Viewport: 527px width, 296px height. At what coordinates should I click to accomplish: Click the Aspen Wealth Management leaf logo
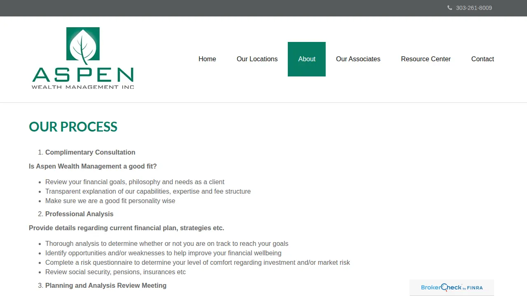[x=83, y=58]
